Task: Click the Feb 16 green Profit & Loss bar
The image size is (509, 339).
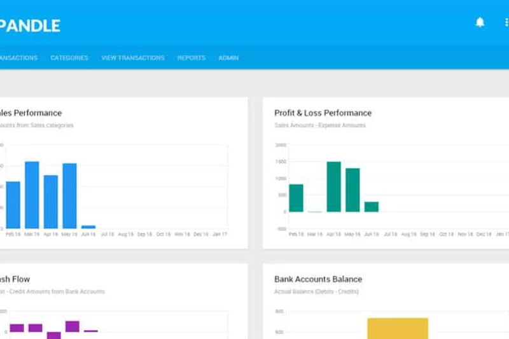Action: tap(296, 198)
